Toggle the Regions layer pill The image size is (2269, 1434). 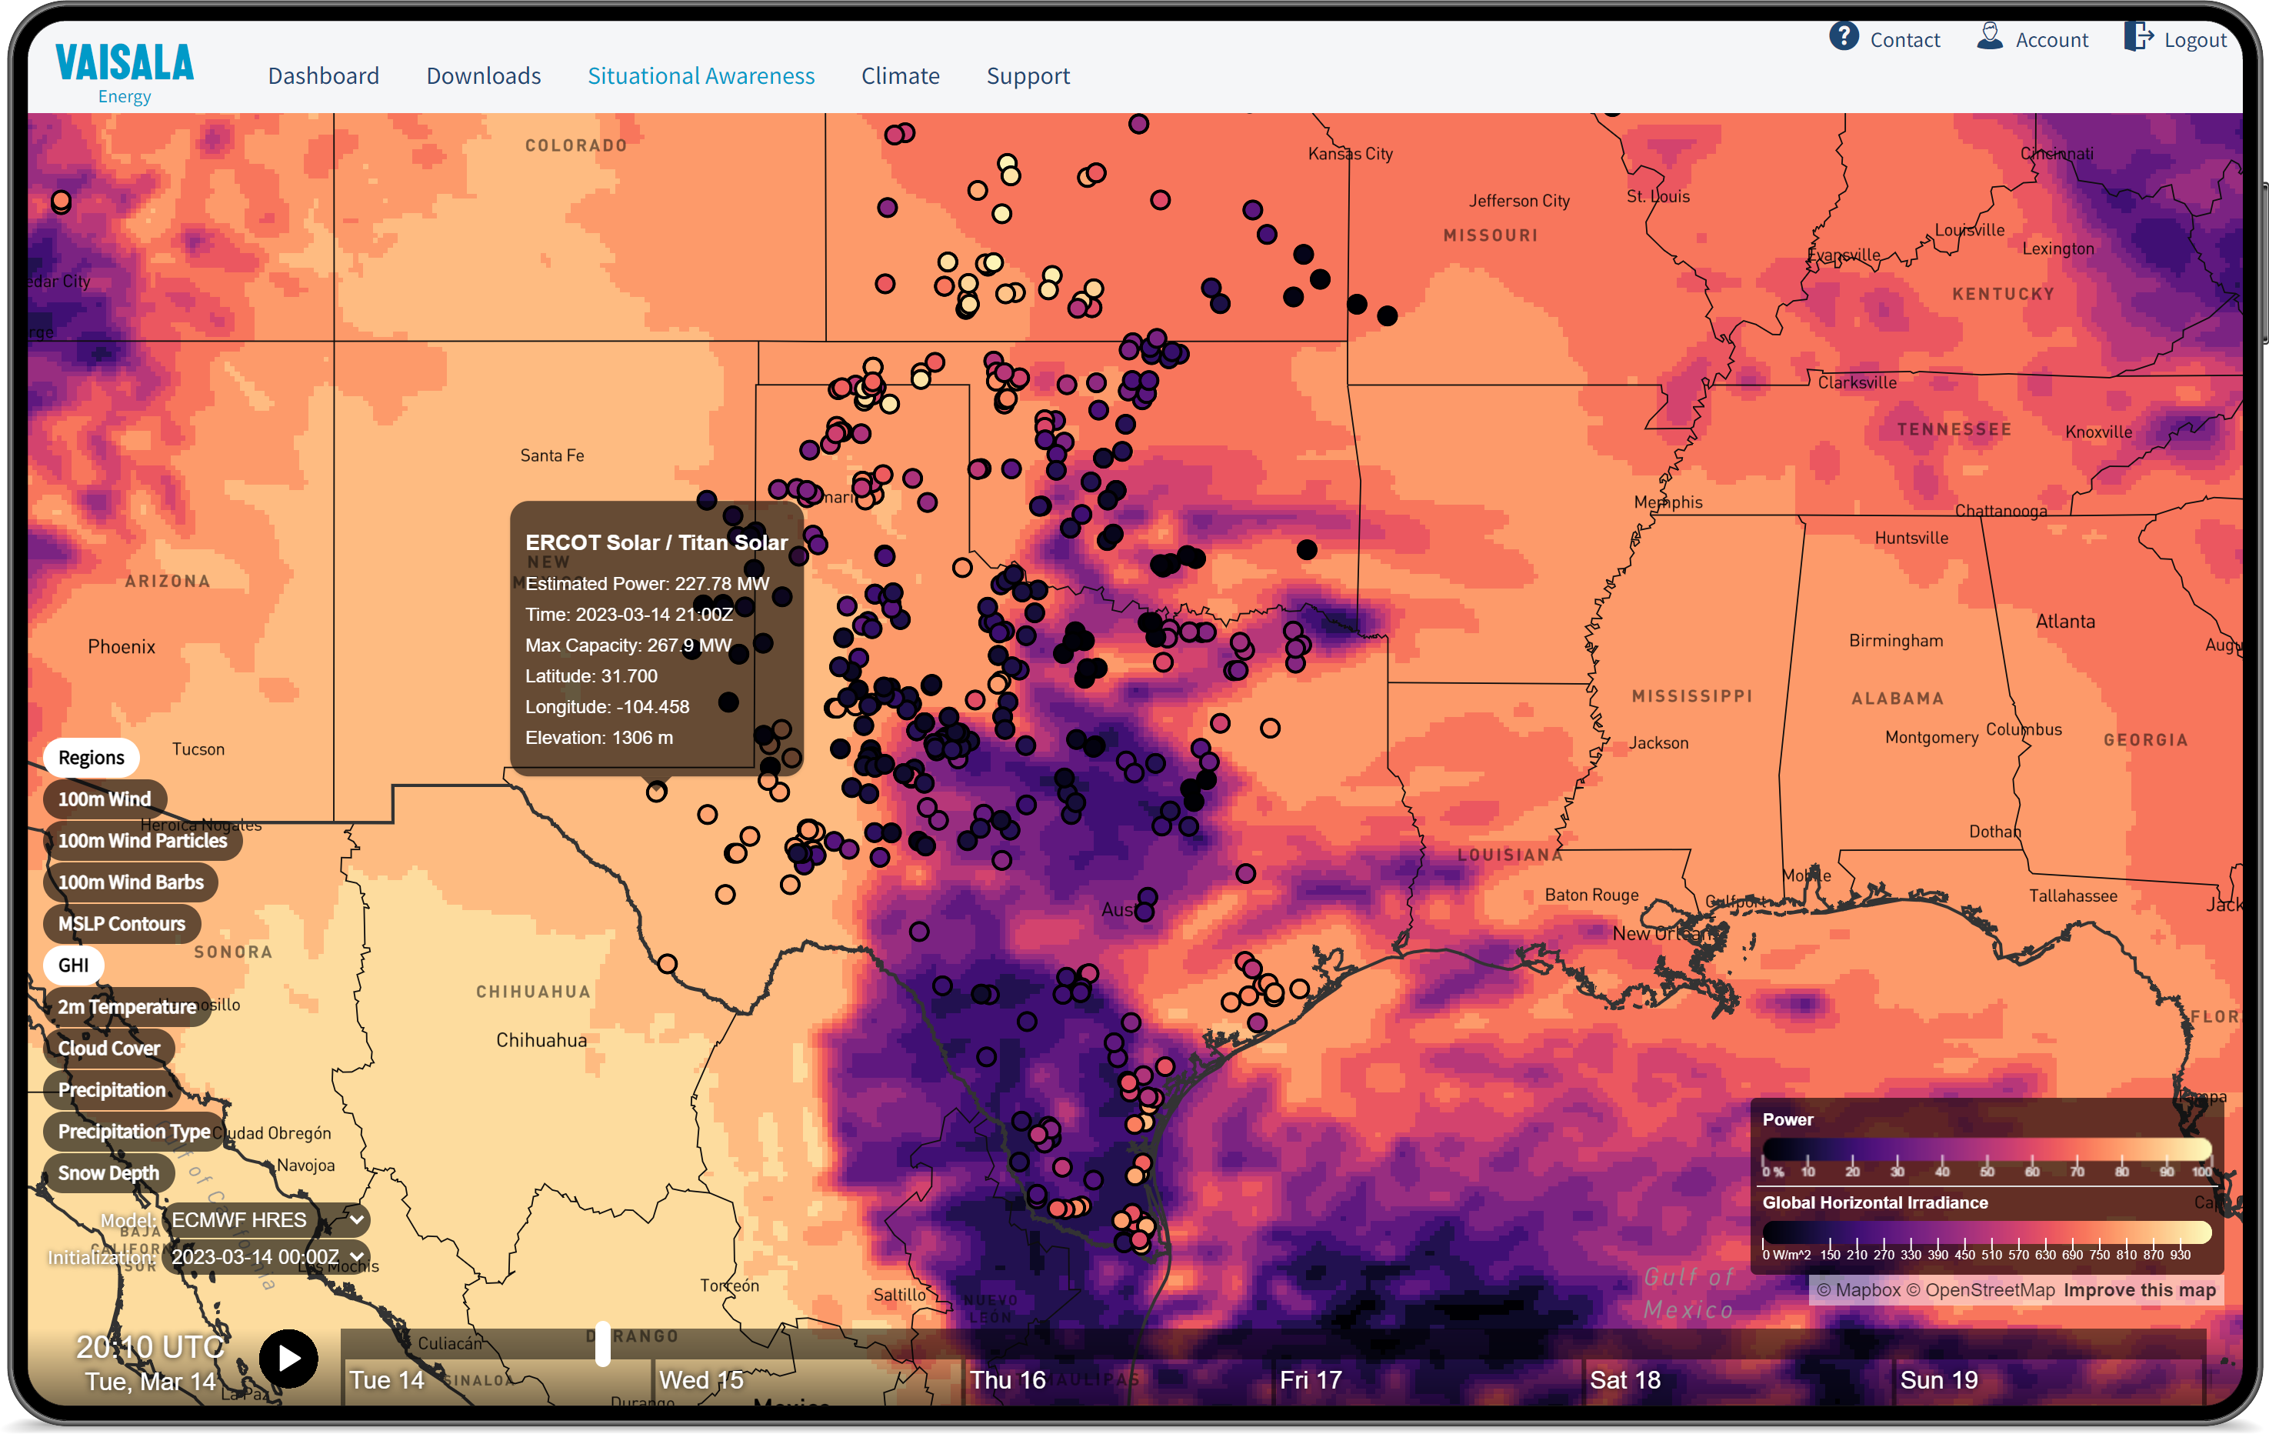coord(91,758)
